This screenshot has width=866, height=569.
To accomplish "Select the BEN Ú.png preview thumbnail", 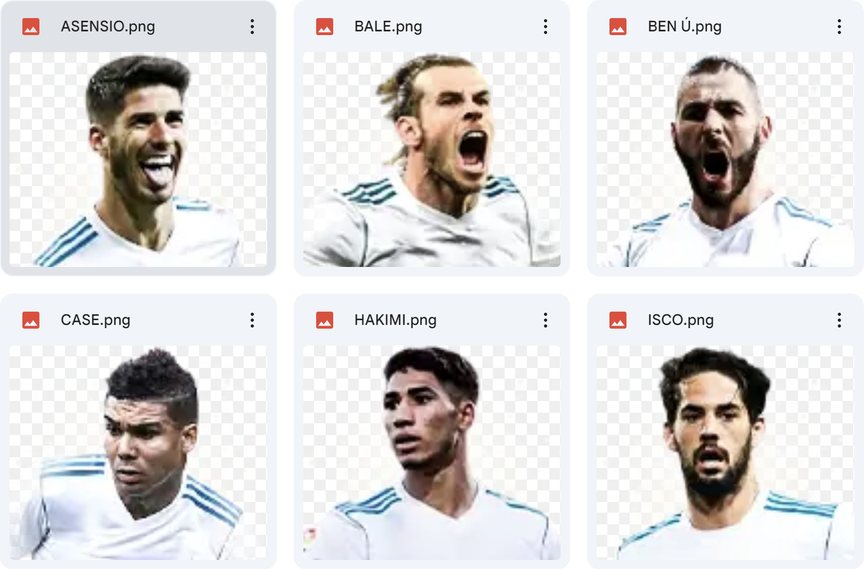I will coord(725,160).
